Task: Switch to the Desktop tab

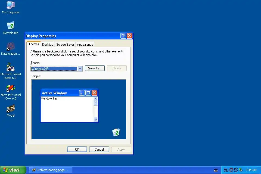Action: (x=48, y=45)
